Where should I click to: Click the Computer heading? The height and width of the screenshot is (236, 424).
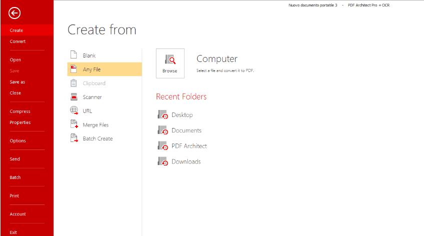coord(217,58)
